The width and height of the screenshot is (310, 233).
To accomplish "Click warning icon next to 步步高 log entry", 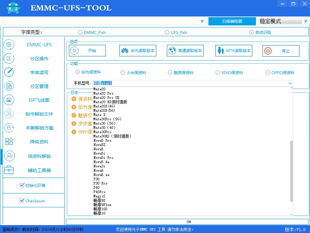I will coord(74,124).
